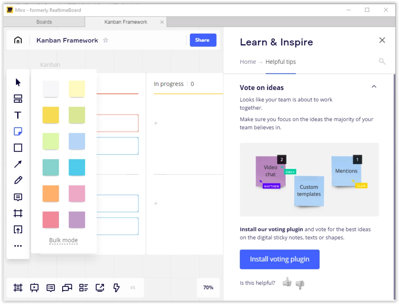Viewport: 399px width, 304px height.
Task: Select the Frame tool in left toolbar
Action: pyautogui.click(x=18, y=213)
